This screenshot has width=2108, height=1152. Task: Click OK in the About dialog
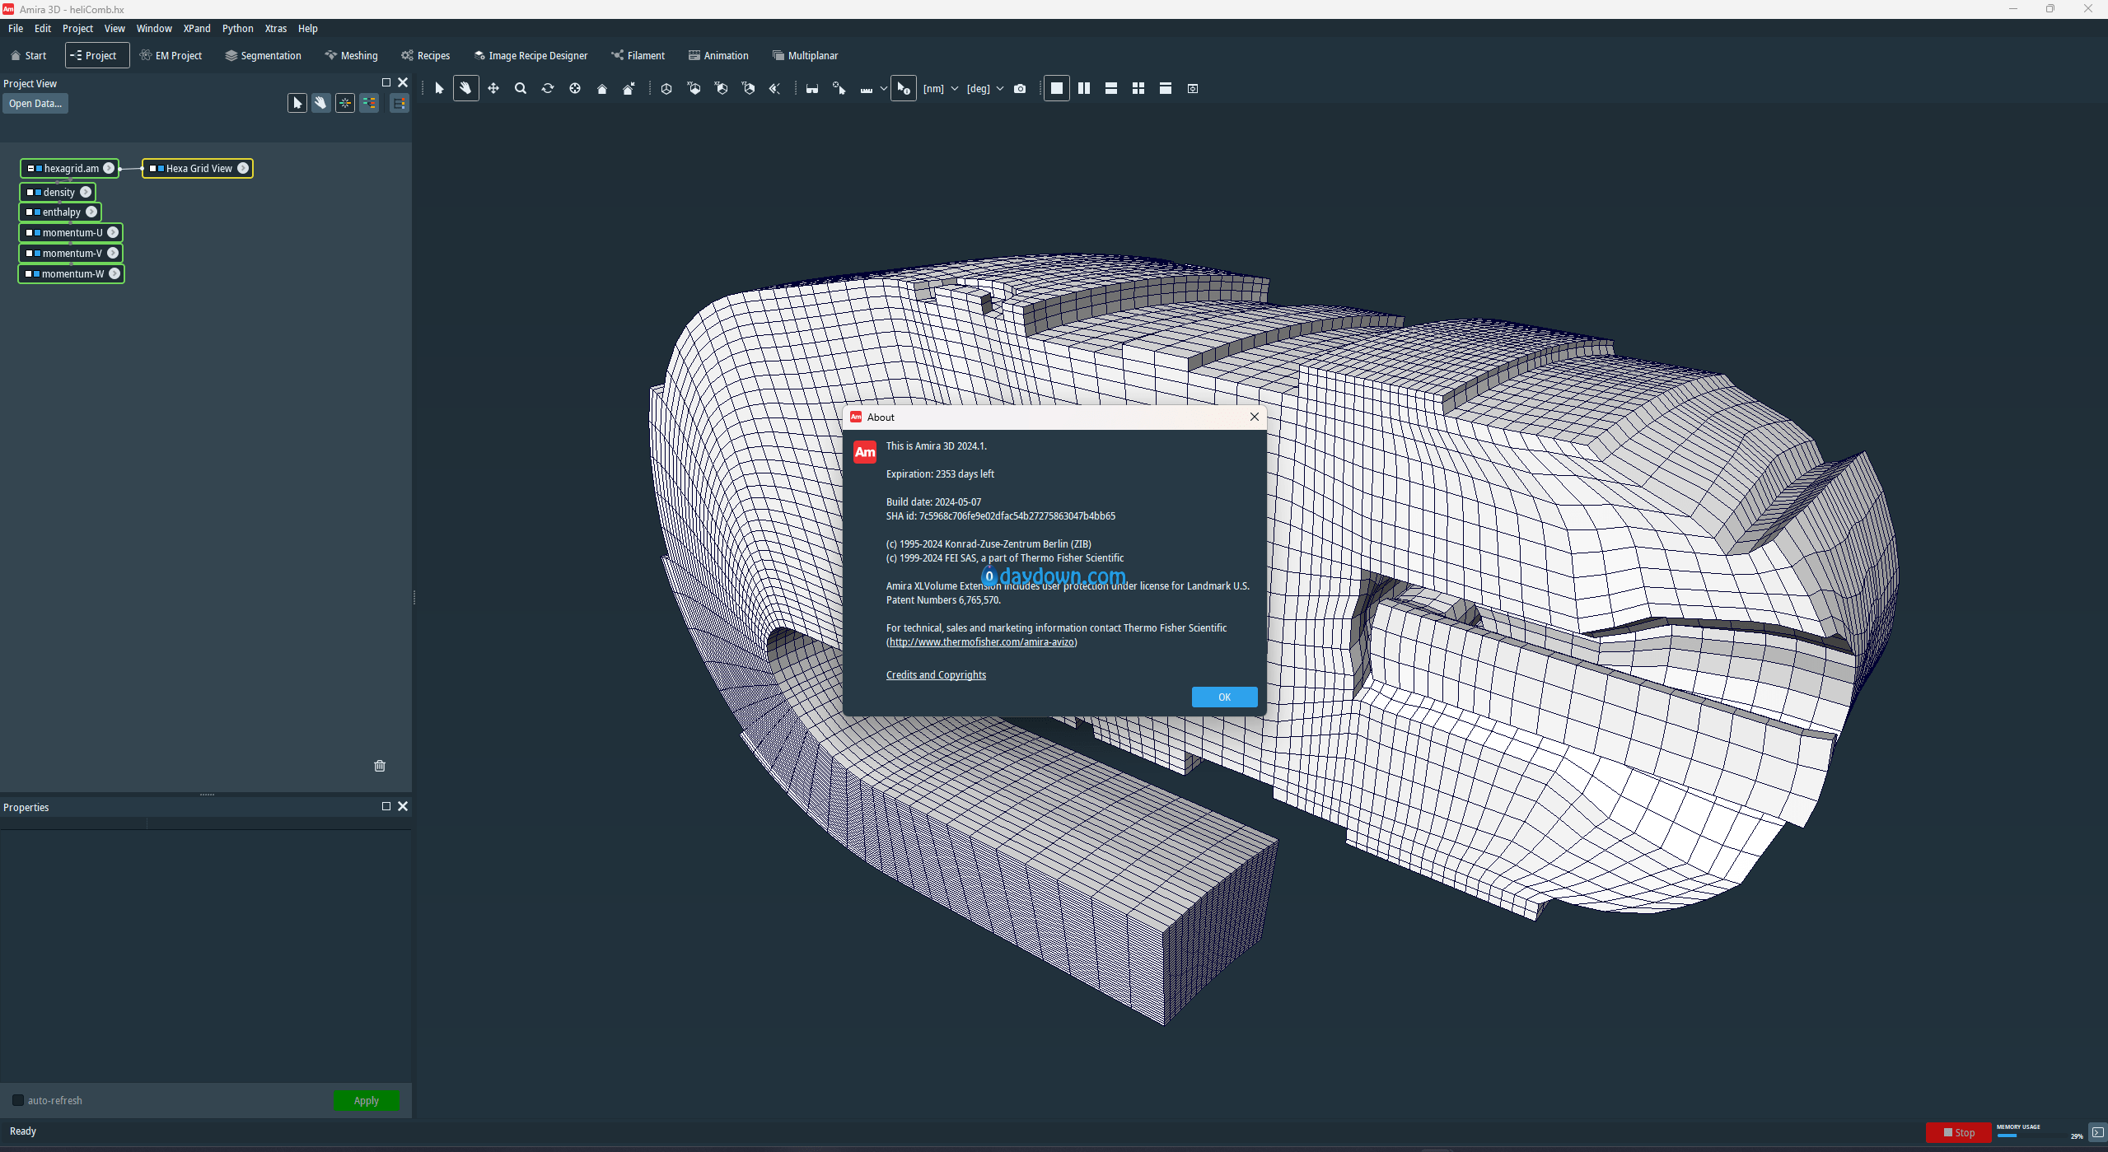(1223, 697)
